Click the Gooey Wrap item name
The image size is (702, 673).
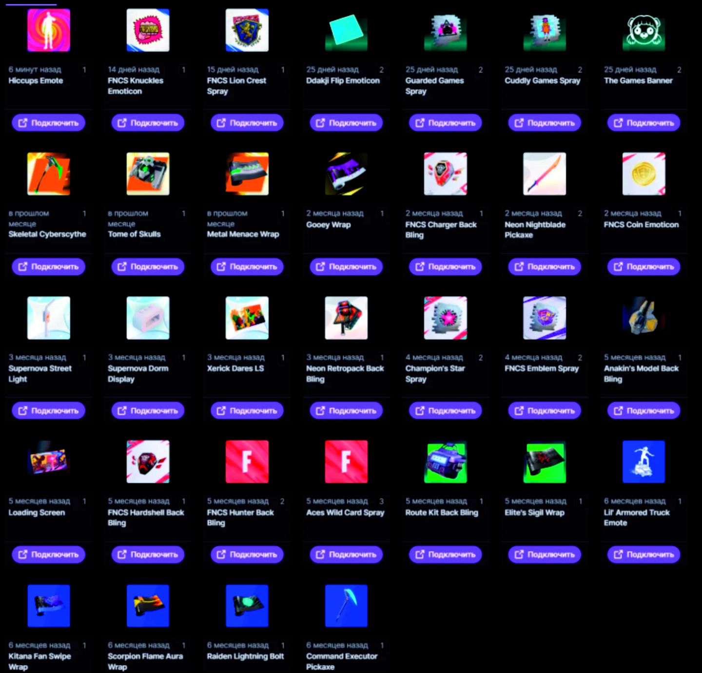tap(329, 225)
